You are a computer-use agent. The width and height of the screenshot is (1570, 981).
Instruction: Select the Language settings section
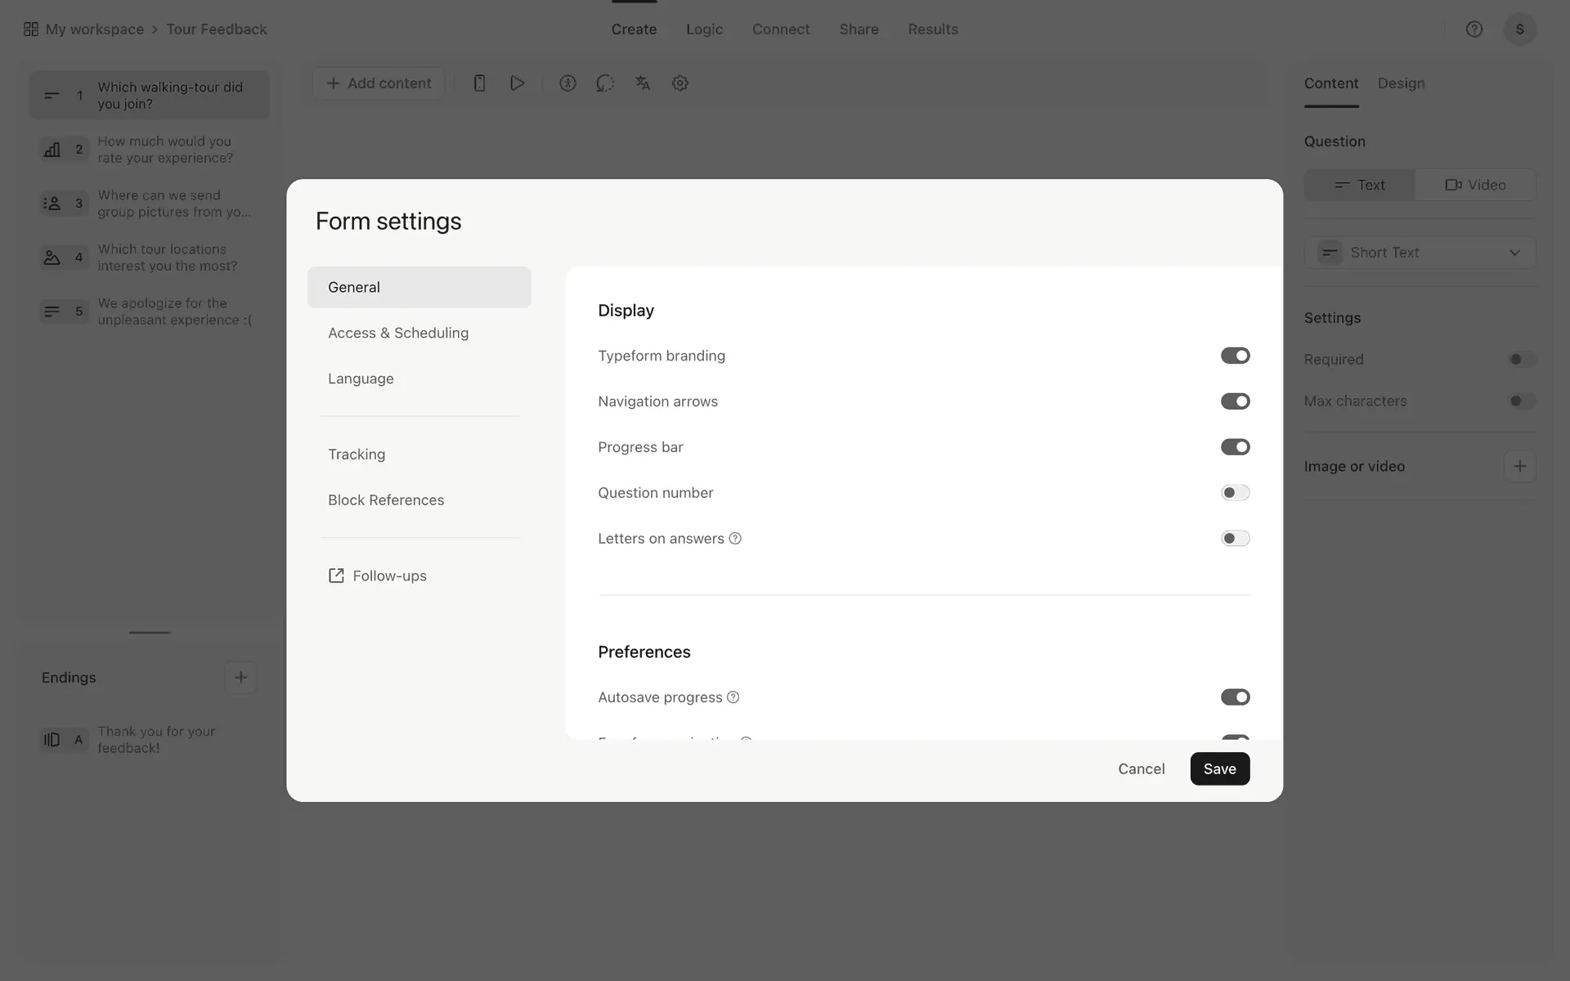point(361,379)
